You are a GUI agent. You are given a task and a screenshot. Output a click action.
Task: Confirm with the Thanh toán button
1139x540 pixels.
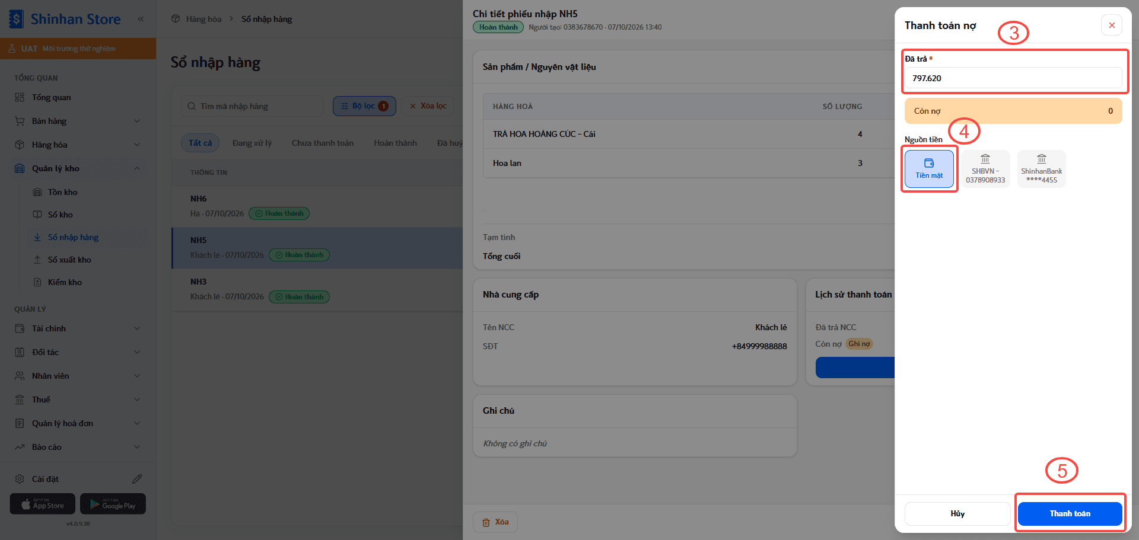click(1070, 514)
